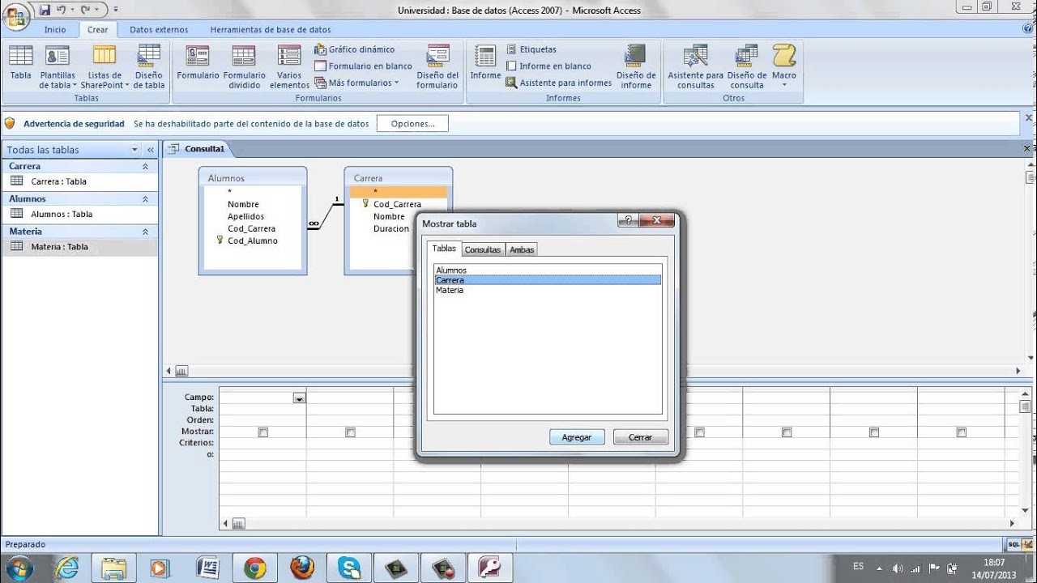Open the Campo field dropdown

click(299, 398)
